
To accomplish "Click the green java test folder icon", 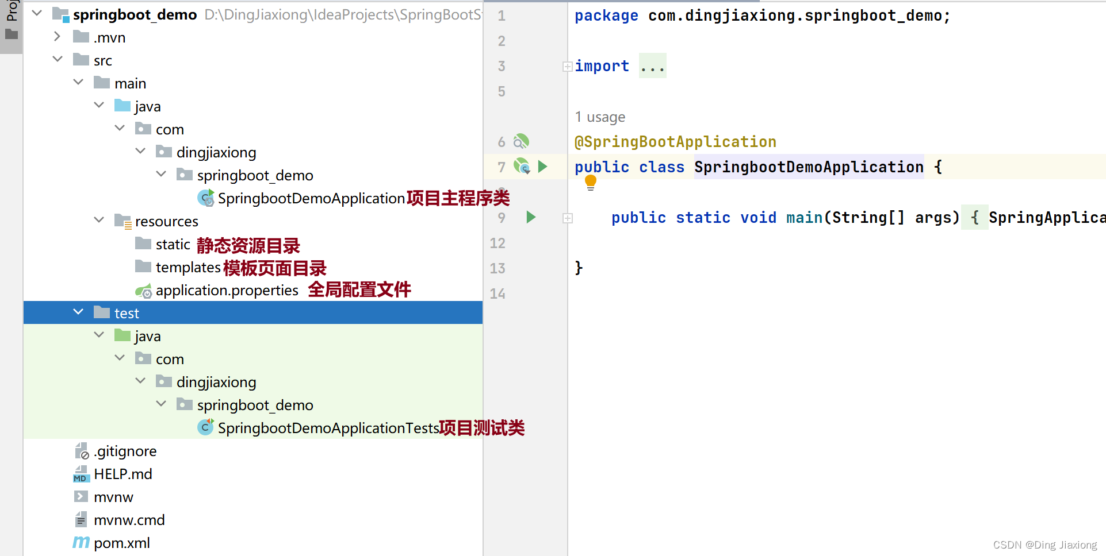I will [123, 335].
